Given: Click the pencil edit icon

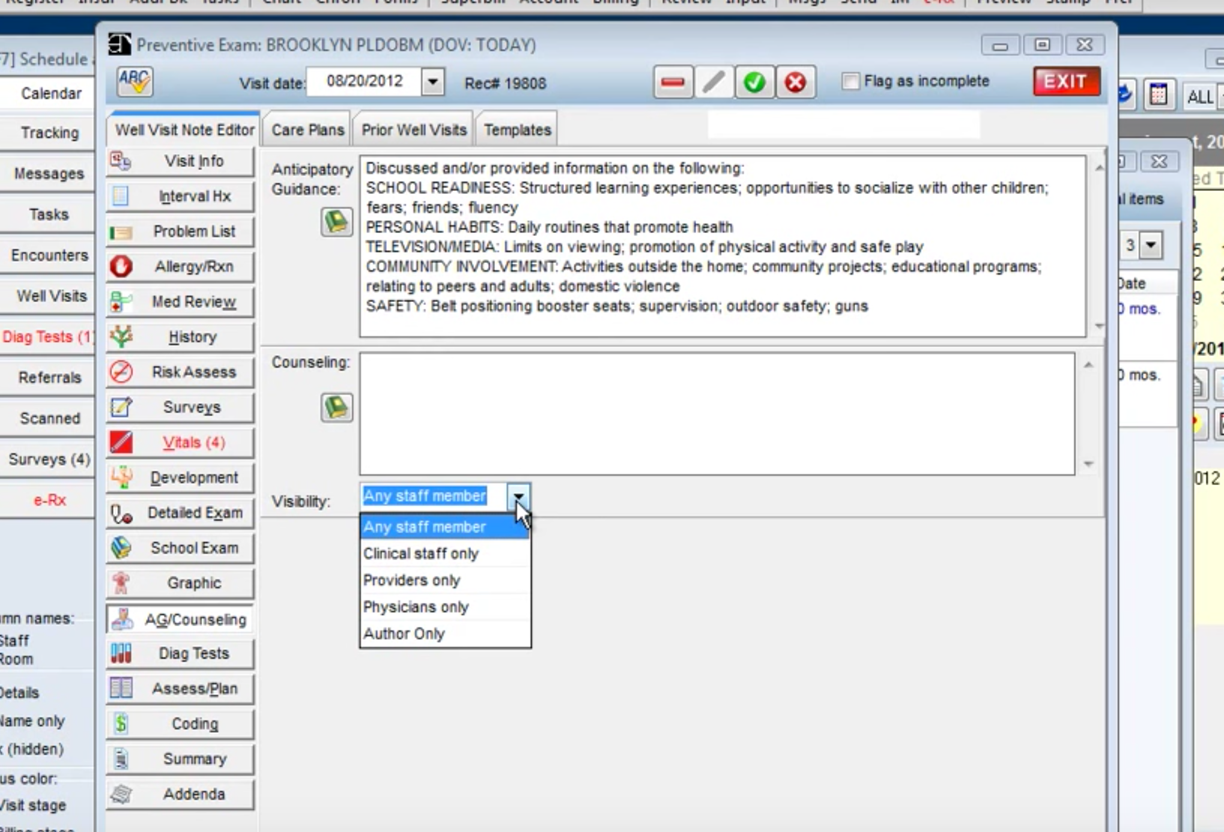Looking at the screenshot, I should click(713, 82).
